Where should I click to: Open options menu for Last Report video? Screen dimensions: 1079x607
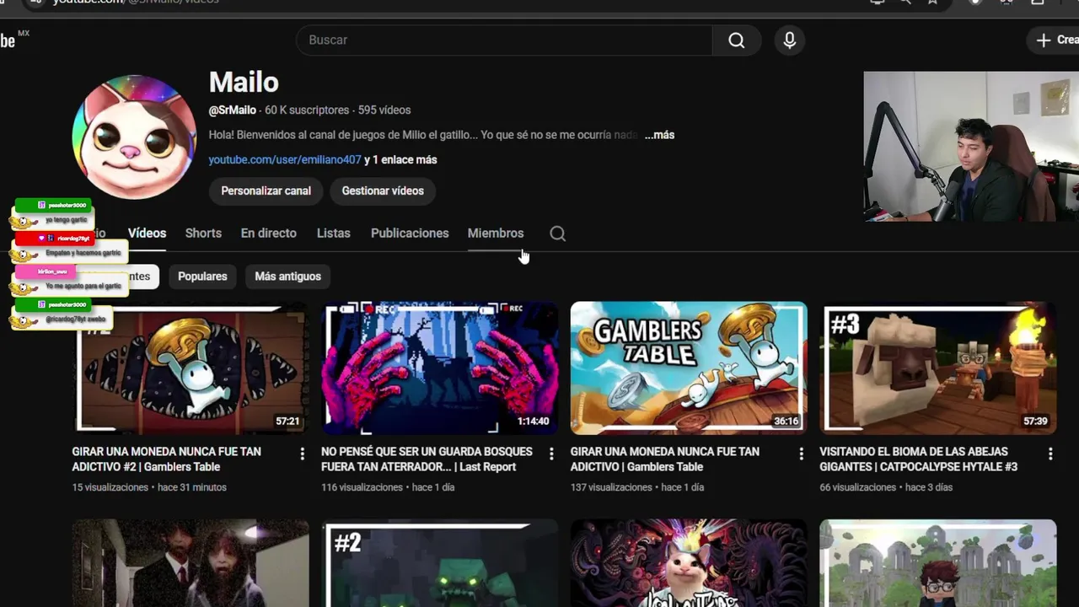(551, 454)
